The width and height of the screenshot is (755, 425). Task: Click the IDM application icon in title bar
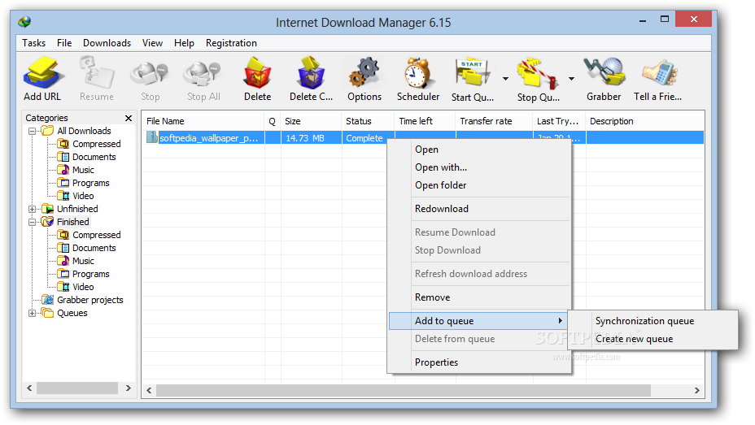pos(24,22)
